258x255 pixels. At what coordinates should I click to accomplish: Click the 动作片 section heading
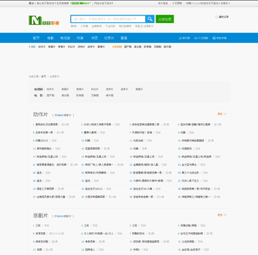(x=40, y=114)
